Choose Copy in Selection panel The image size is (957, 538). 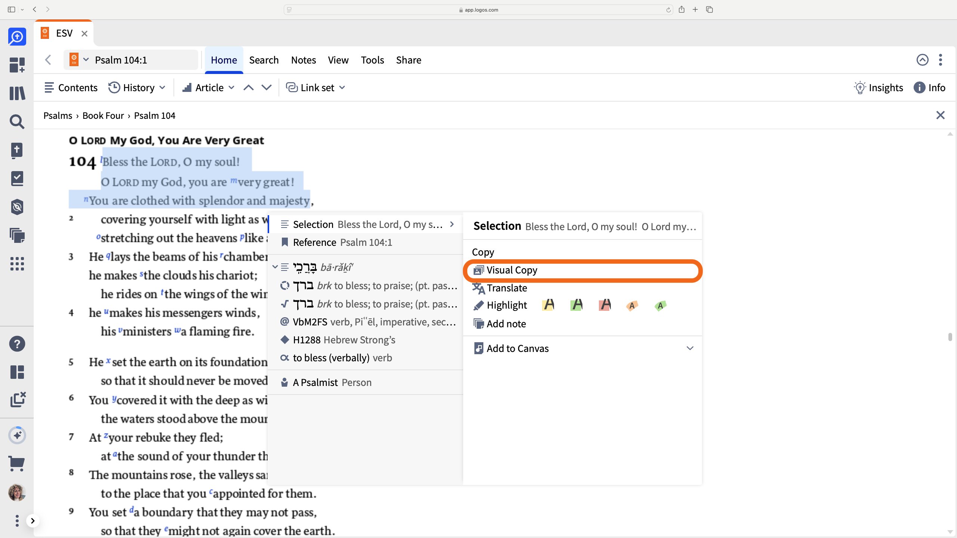pyautogui.click(x=483, y=252)
